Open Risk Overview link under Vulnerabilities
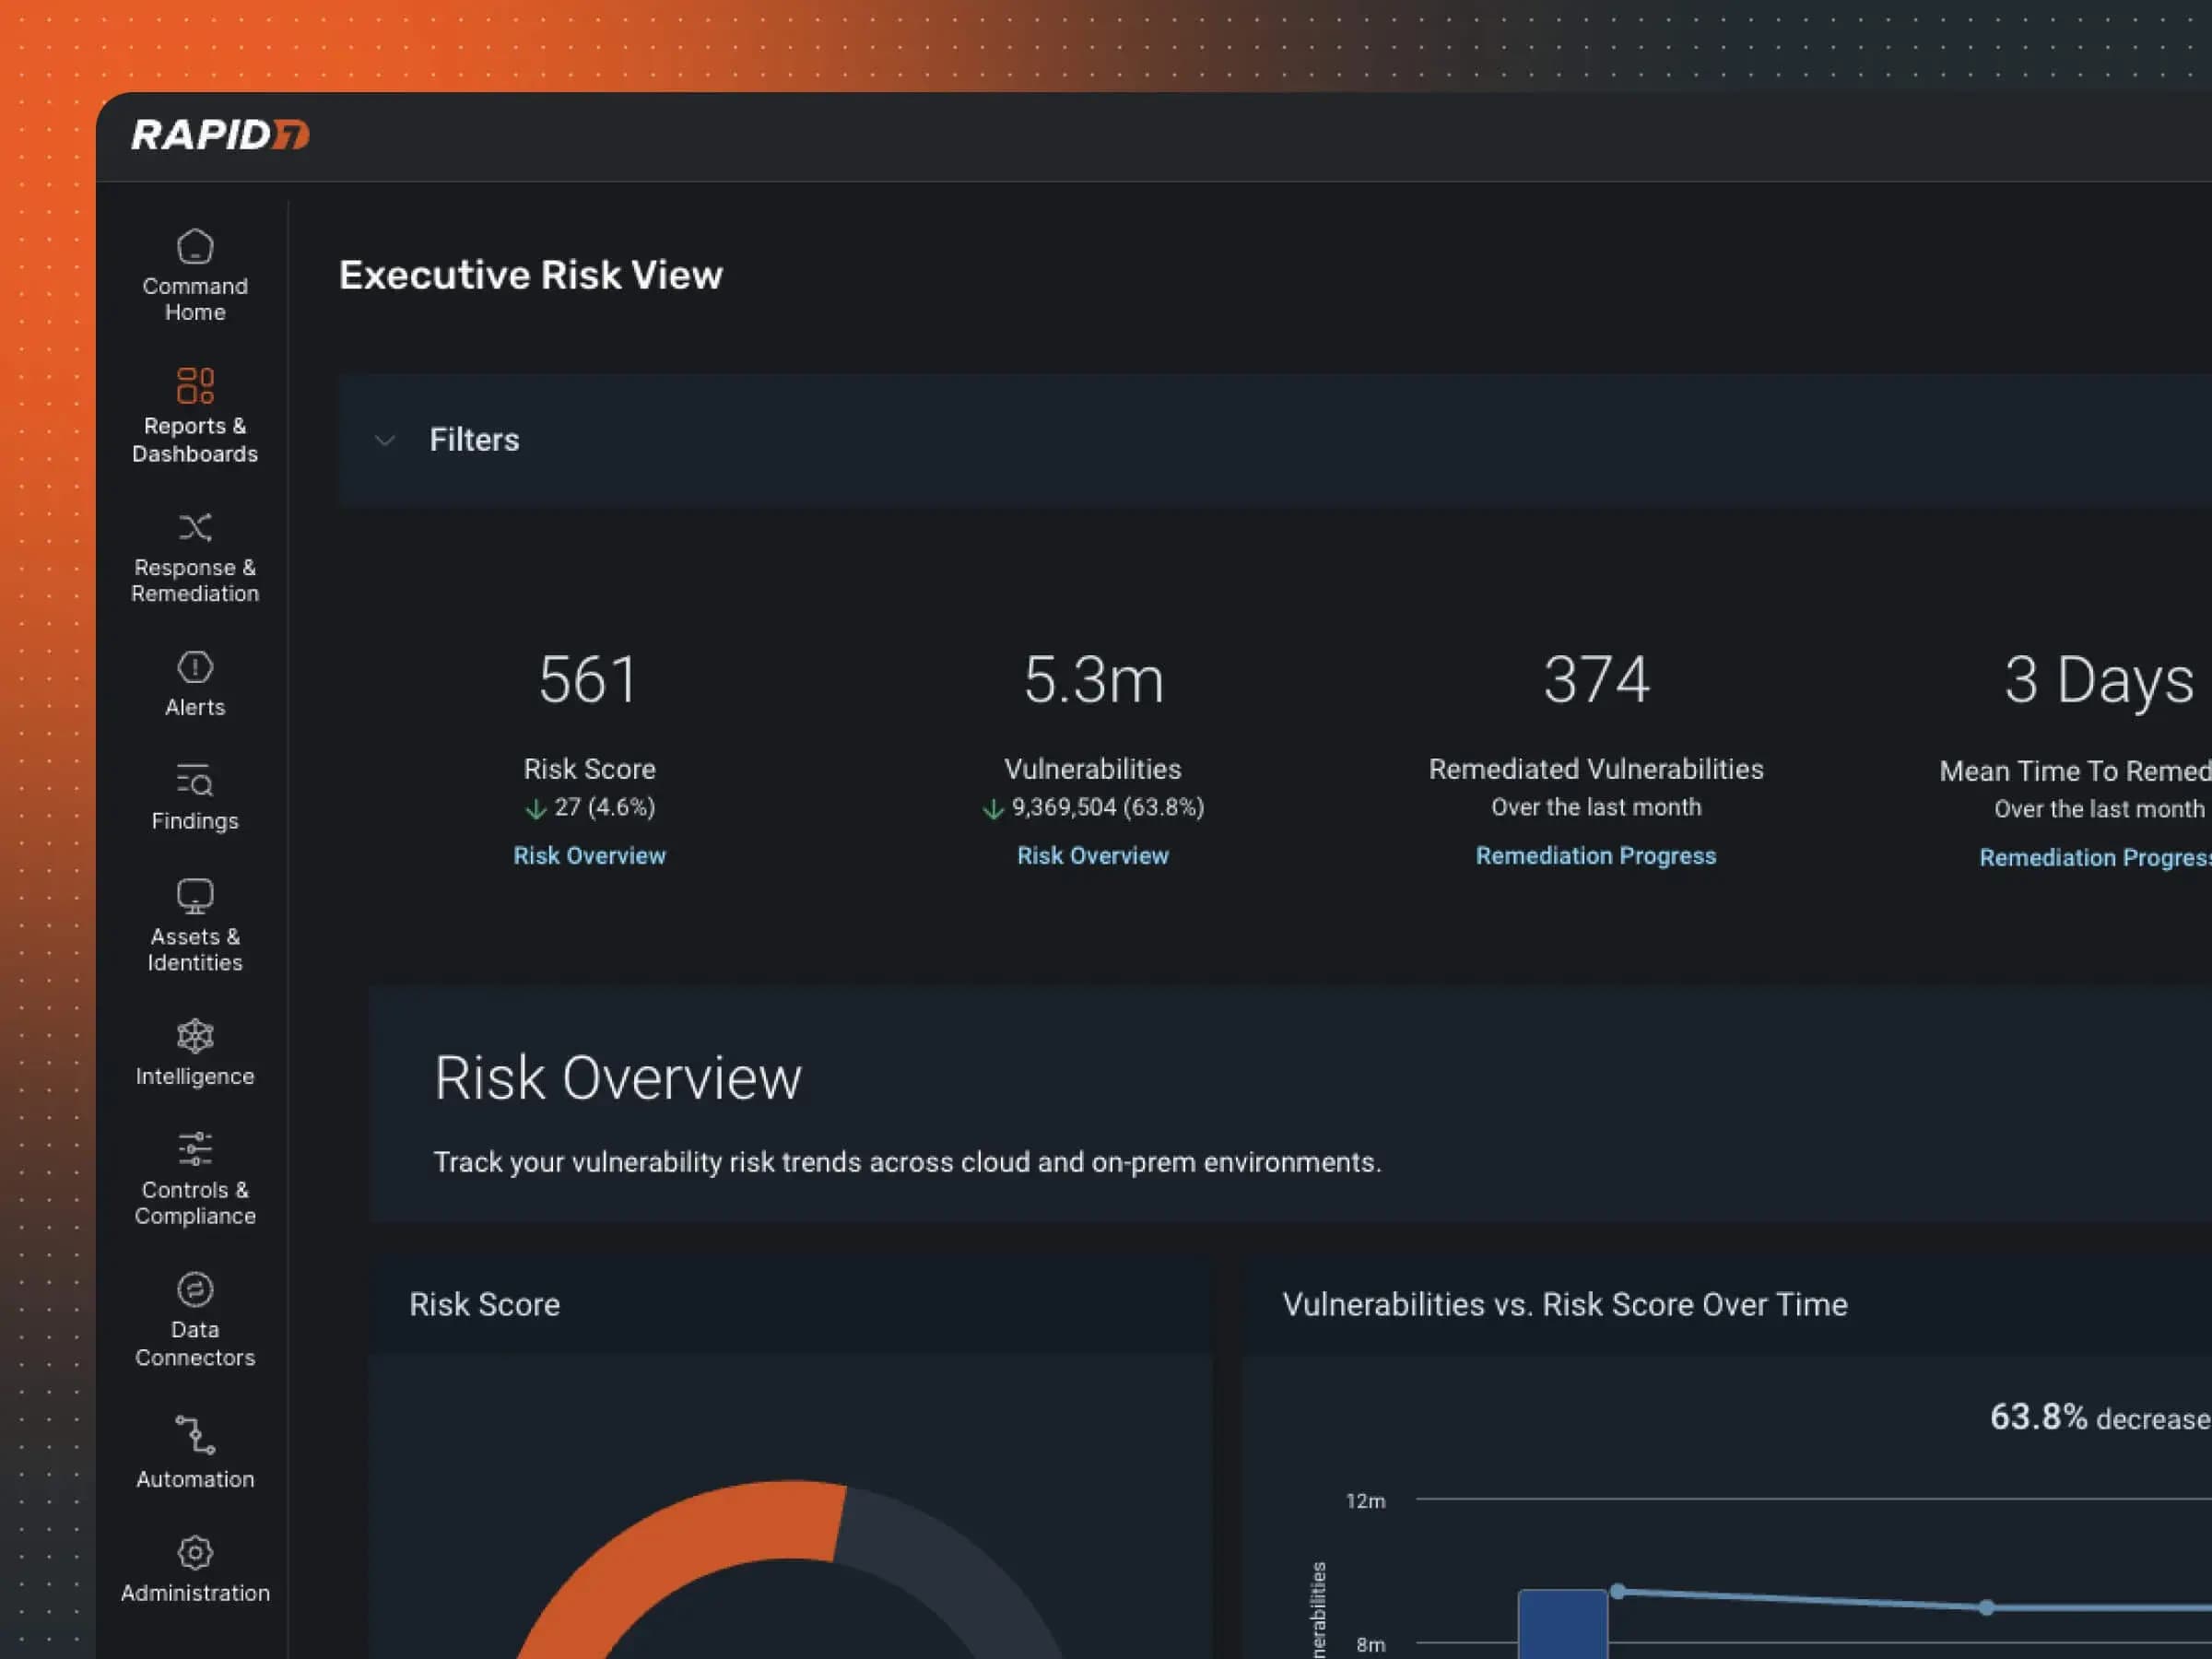2212x1659 pixels. (x=1092, y=856)
